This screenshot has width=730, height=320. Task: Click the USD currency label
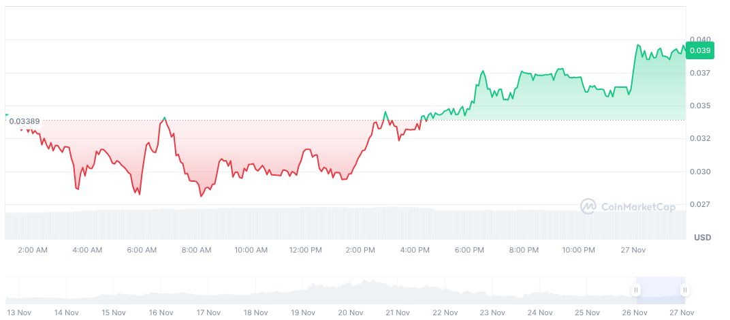pyautogui.click(x=702, y=237)
